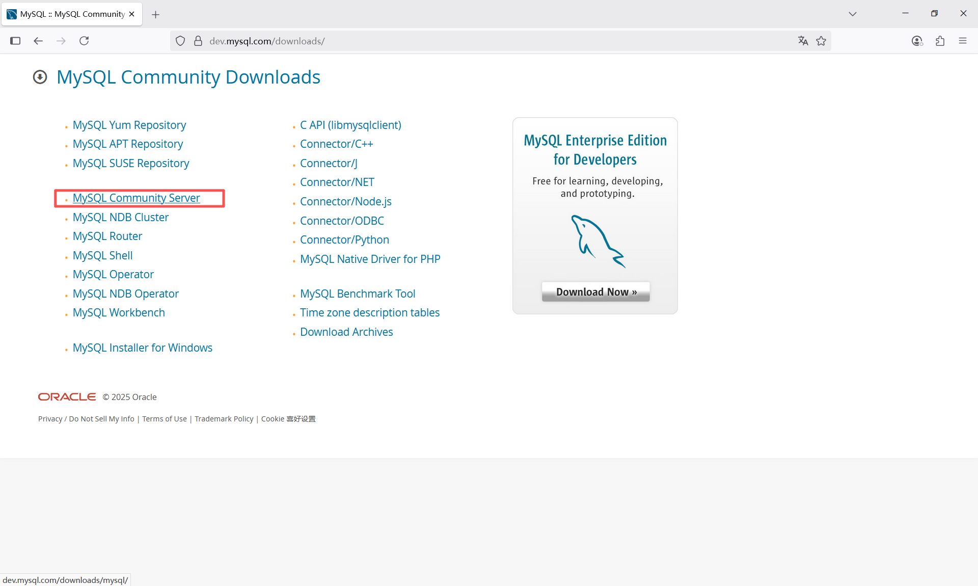Screen dimensions: 978x586
Task: Open the Cookie 喜好设置 preferences
Action: click(x=288, y=418)
